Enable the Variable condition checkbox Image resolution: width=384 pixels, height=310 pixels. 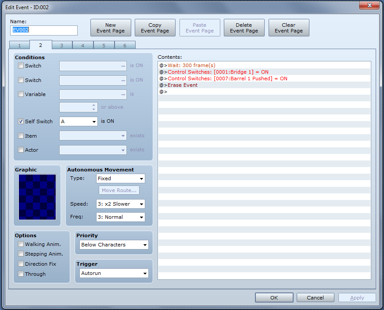[21, 94]
